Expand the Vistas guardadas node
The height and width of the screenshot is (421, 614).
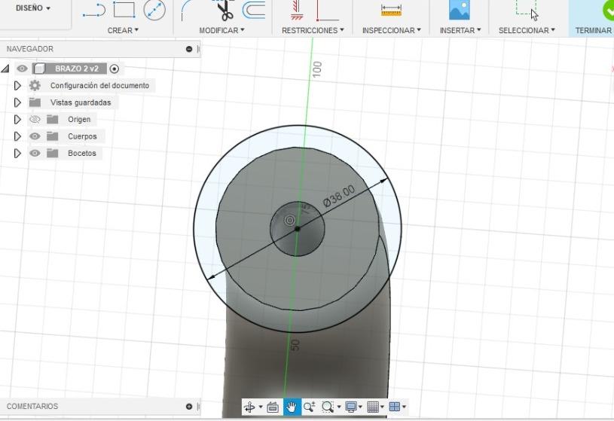[17, 102]
